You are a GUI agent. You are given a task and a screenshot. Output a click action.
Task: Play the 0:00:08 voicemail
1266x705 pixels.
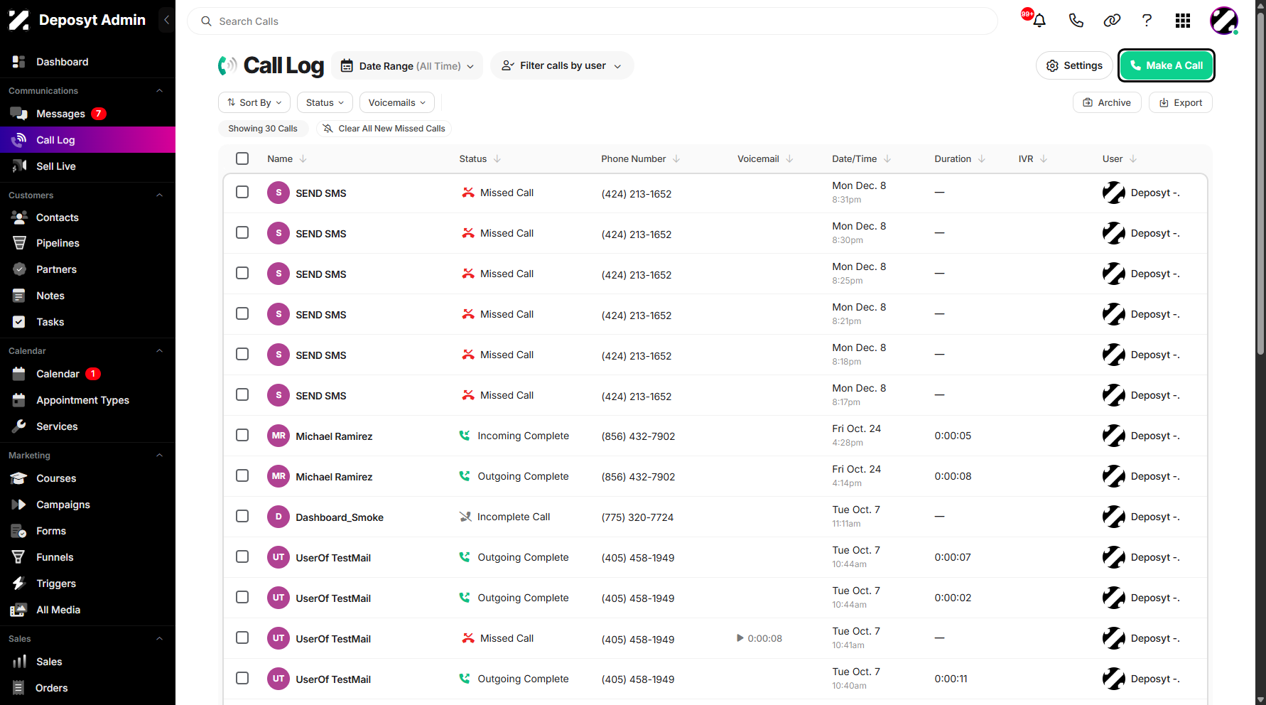tap(740, 638)
